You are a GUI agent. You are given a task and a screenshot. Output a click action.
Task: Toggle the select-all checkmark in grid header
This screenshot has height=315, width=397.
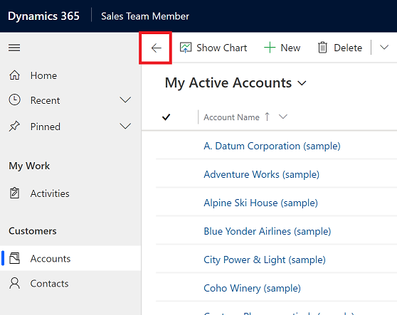click(x=166, y=117)
